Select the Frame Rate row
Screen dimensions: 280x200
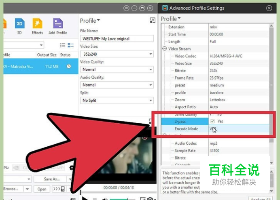tap(215, 78)
